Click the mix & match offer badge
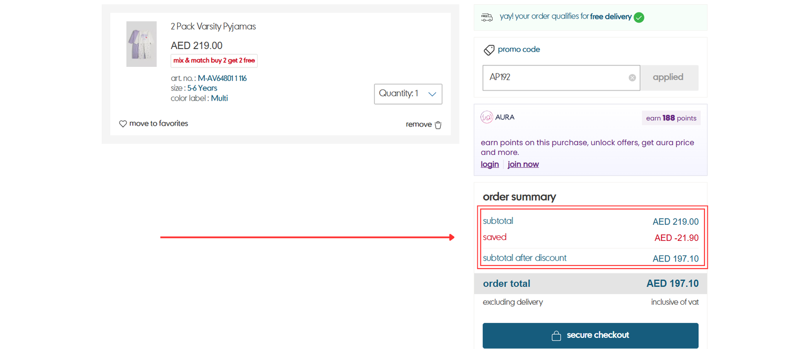This screenshot has width=805, height=349. pyautogui.click(x=214, y=61)
